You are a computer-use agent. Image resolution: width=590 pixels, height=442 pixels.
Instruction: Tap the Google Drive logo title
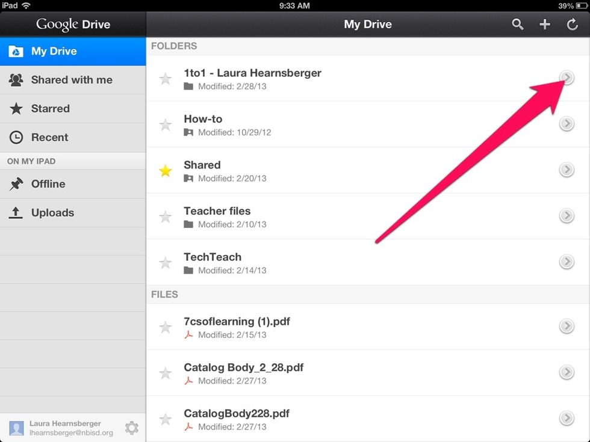point(73,25)
